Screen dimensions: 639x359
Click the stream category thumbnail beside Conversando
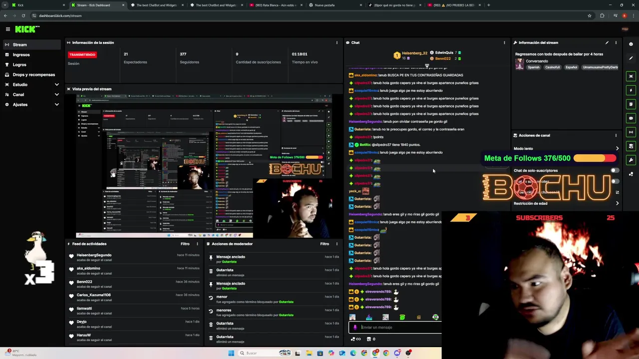[520, 64]
